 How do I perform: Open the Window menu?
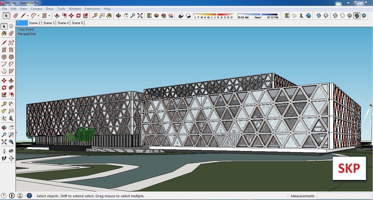(x=75, y=9)
